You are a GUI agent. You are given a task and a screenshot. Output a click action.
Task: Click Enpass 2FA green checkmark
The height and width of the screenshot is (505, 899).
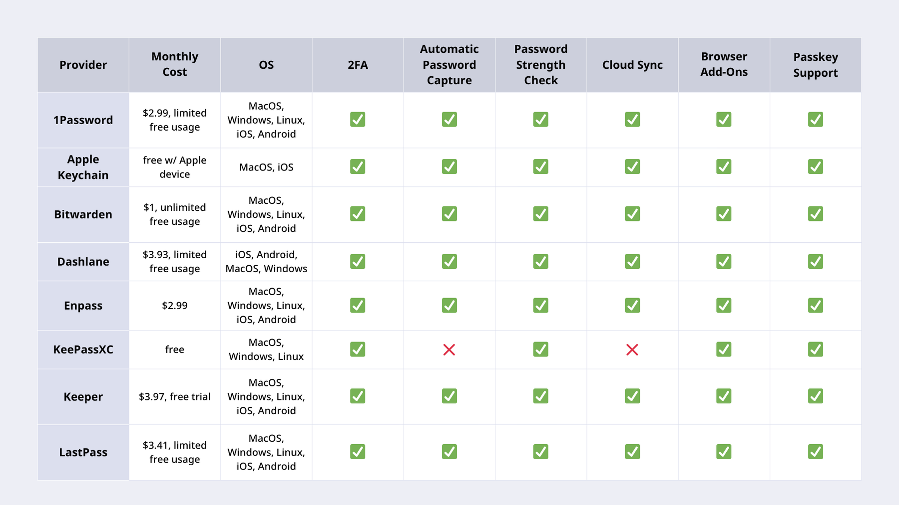[358, 305]
